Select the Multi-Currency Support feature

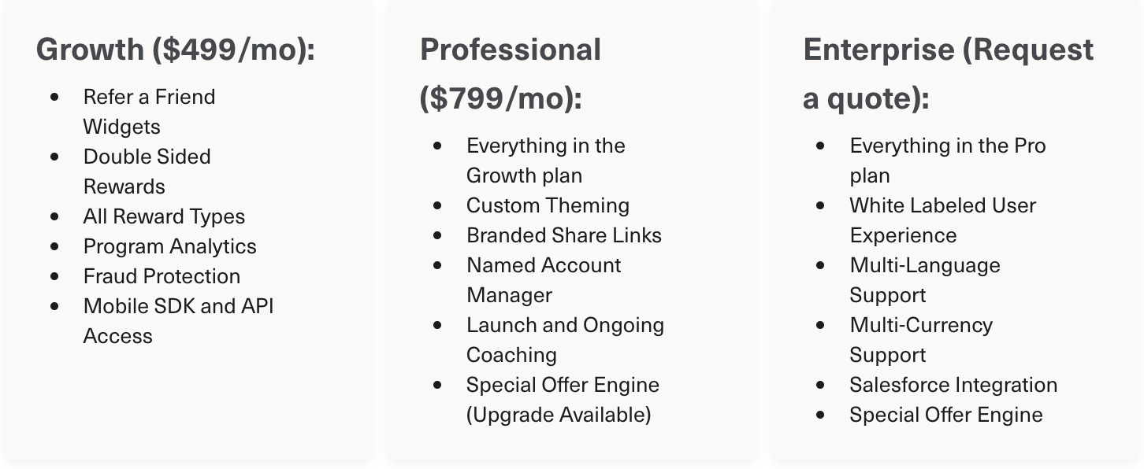(x=921, y=340)
